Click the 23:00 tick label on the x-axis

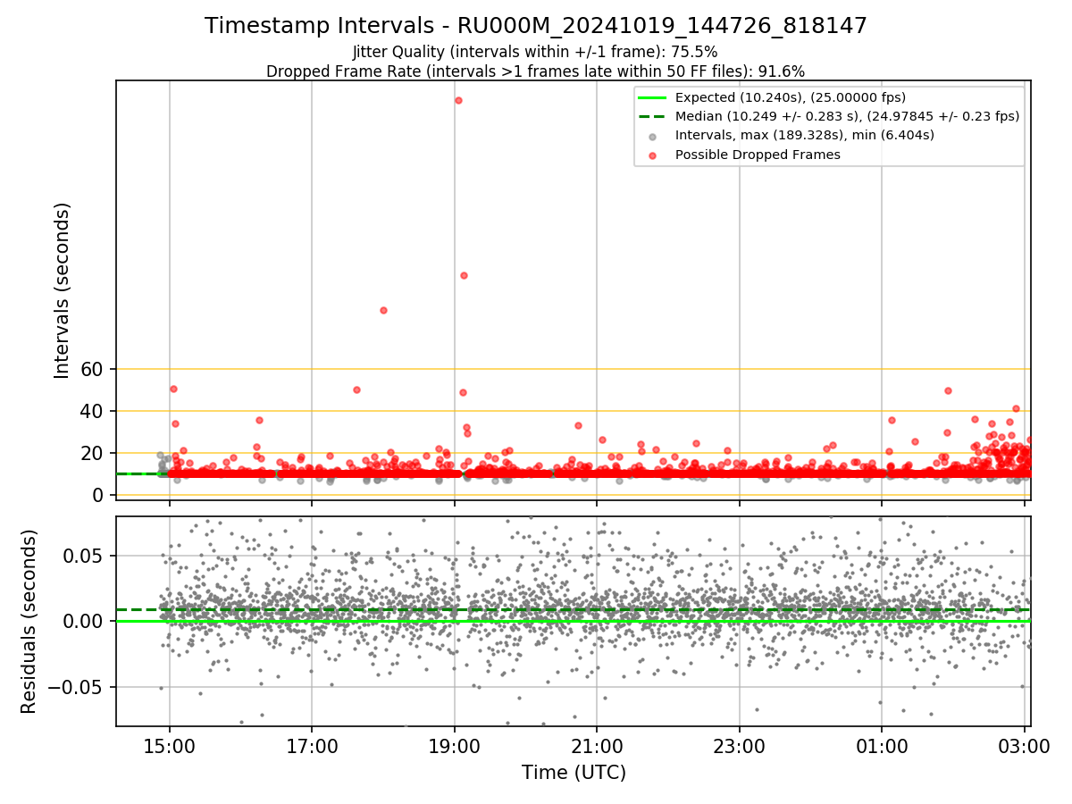pos(740,746)
